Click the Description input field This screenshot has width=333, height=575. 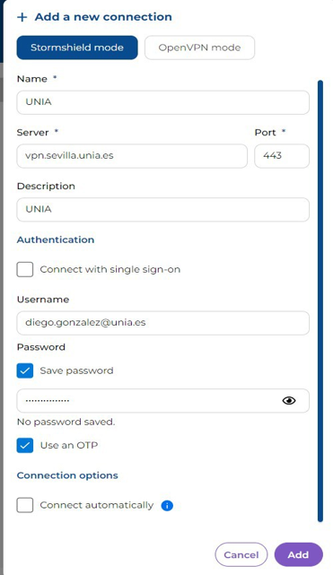tap(162, 209)
